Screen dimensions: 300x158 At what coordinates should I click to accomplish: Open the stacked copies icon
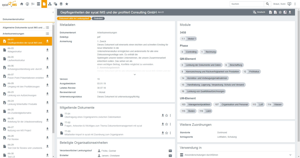click(56, 4)
